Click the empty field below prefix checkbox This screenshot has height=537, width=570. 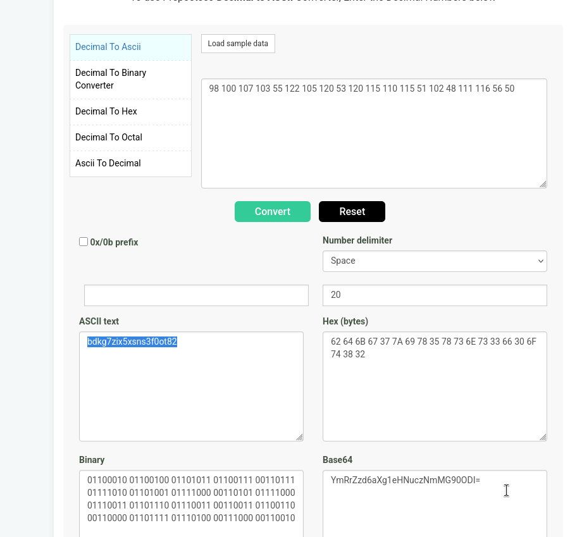click(x=196, y=295)
